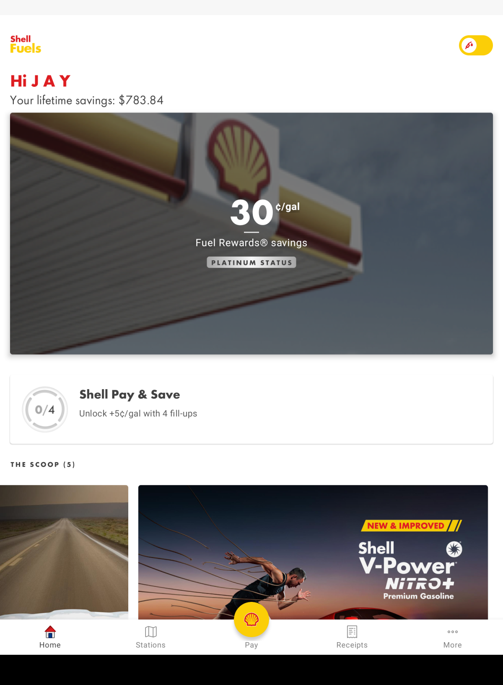Tap the Platinum Status badge
Viewport: 503px width, 685px height.
click(251, 262)
